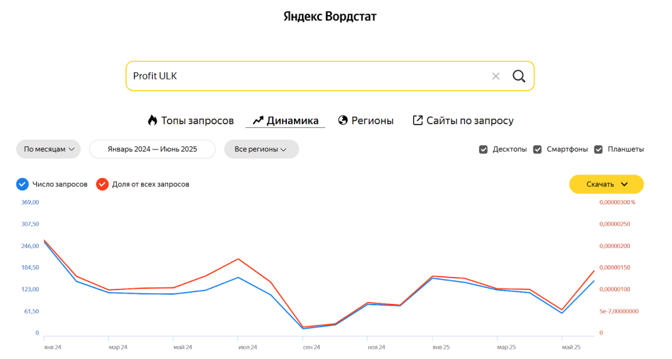Viewport: 672px width, 359px height.
Task: Open the Все регионы region dropdown
Action: 261,150
